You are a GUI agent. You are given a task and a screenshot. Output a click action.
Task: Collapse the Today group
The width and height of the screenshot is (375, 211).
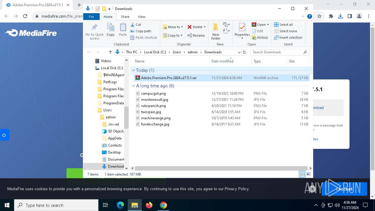click(x=134, y=70)
